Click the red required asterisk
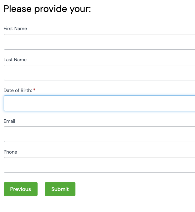195x212 pixels. click(x=34, y=90)
